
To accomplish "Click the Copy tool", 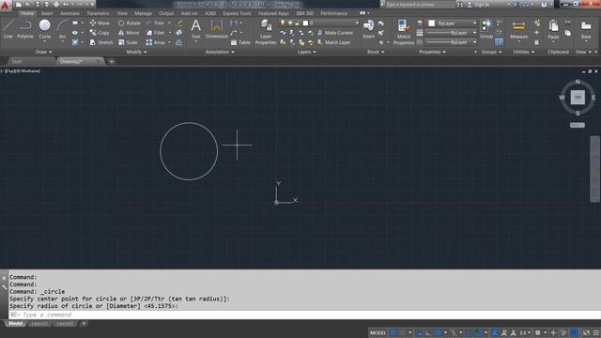I will 100,33.
